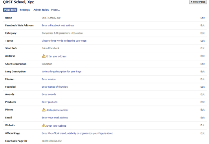Click the warning icon in the Phone row

pyautogui.click(x=44, y=110)
